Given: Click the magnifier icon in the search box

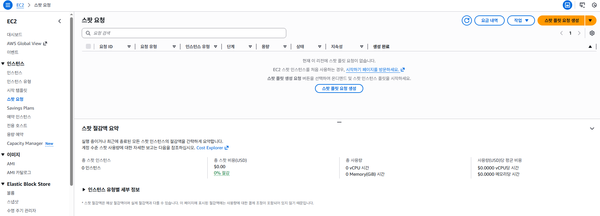Looking at the screenshot, I should pos(88,33).
